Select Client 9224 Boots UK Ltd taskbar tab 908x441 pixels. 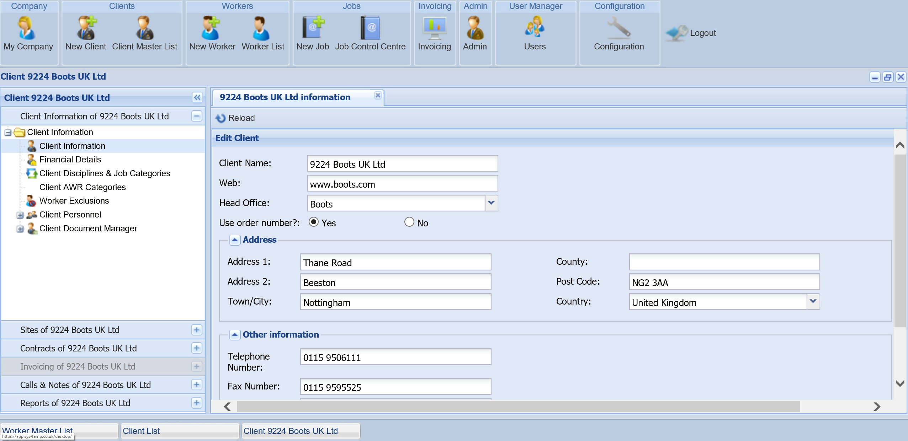point(301,431)
